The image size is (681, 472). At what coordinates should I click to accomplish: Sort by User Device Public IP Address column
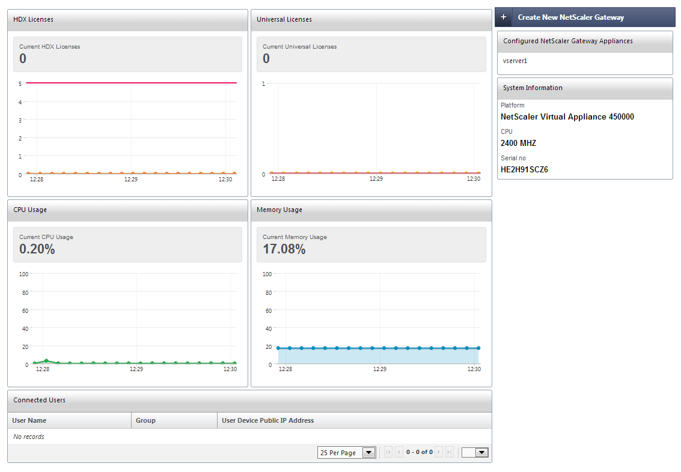267,420
